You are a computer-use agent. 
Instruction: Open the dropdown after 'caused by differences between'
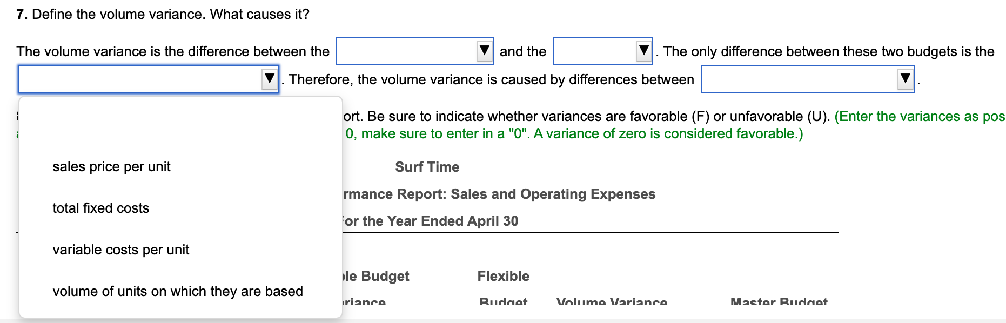point(805,79)
